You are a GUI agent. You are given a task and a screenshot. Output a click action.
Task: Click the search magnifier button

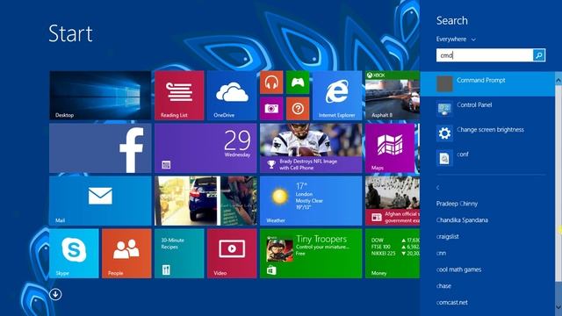tap(539, 55)
